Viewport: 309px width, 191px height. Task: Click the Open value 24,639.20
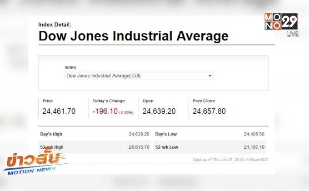click(x=159, y=111)
